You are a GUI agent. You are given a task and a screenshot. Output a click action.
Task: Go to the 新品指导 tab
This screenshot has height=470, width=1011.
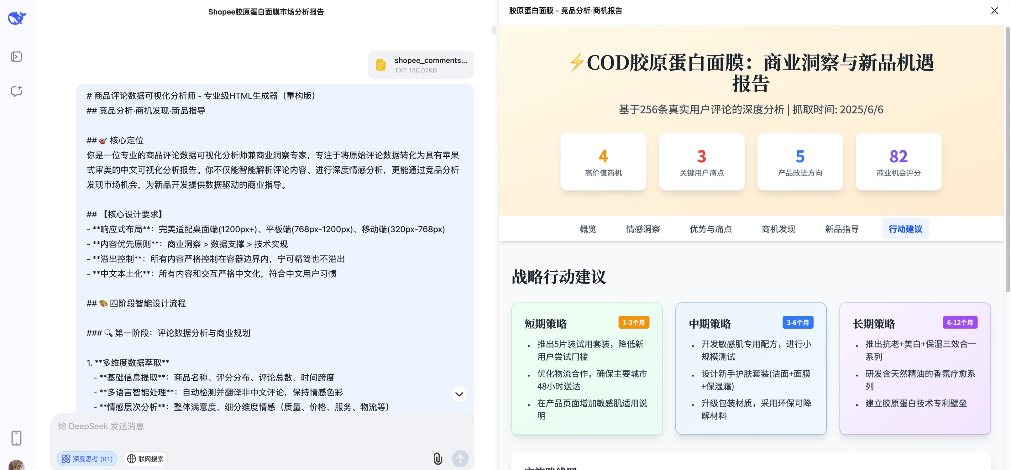(841, 229)
